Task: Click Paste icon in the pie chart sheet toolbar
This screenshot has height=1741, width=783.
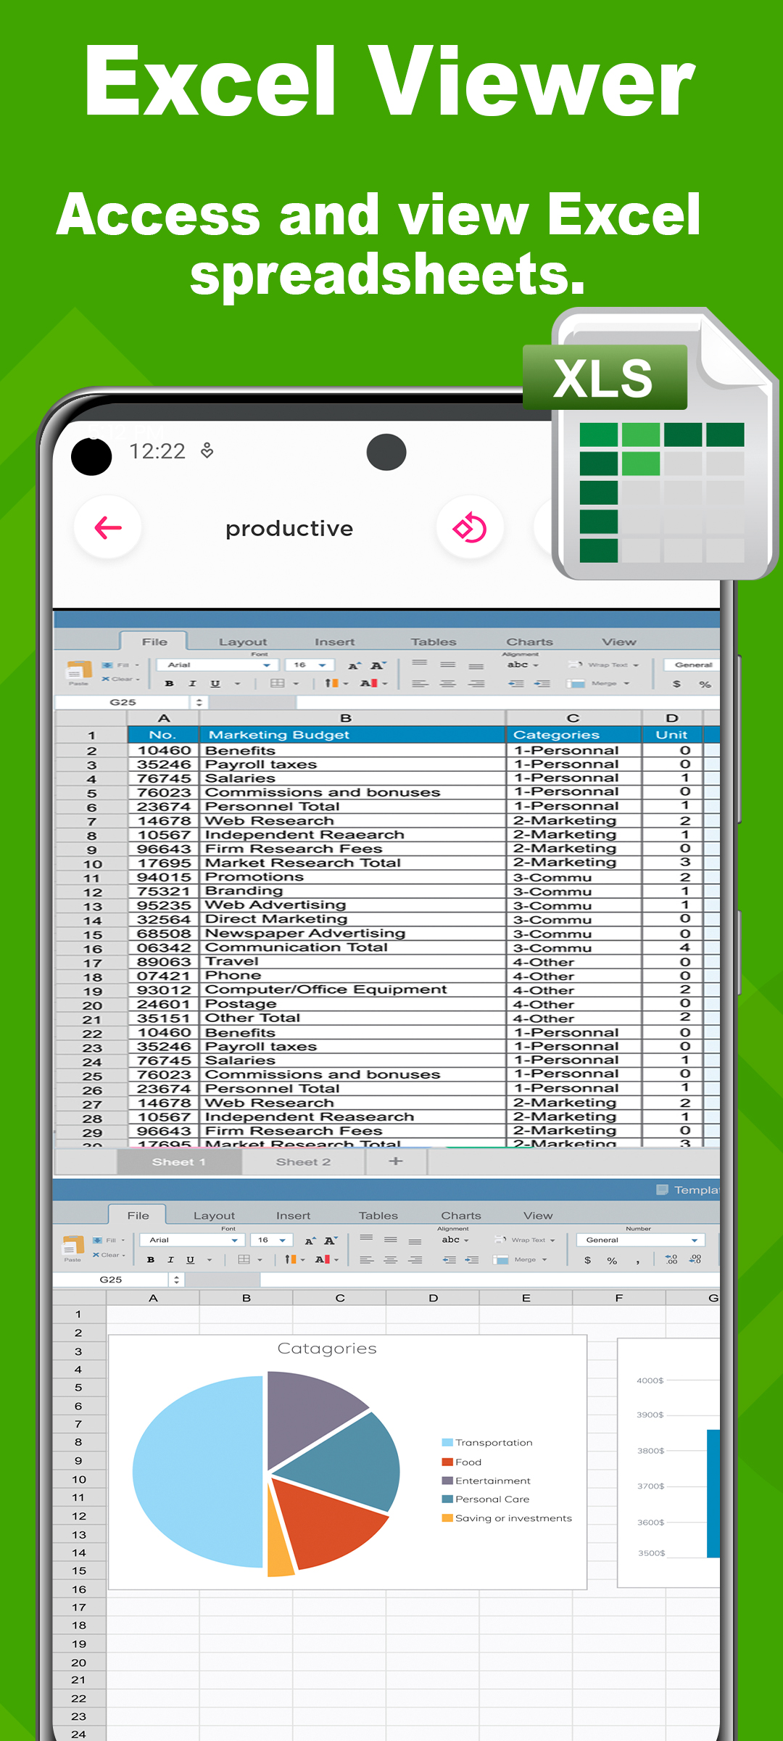Action: click(x=72, y=1248)
